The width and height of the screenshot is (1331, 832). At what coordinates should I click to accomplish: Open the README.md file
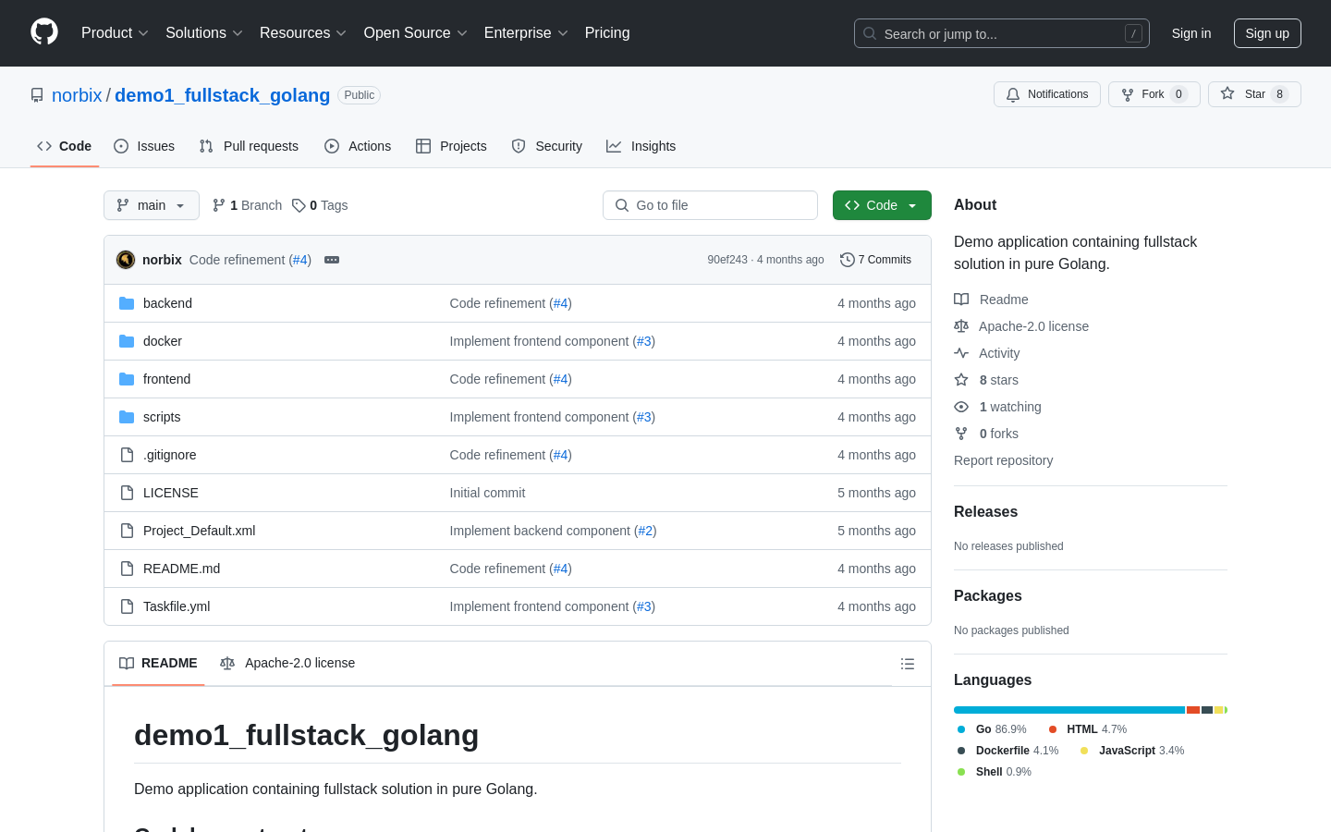pos(181,569)
